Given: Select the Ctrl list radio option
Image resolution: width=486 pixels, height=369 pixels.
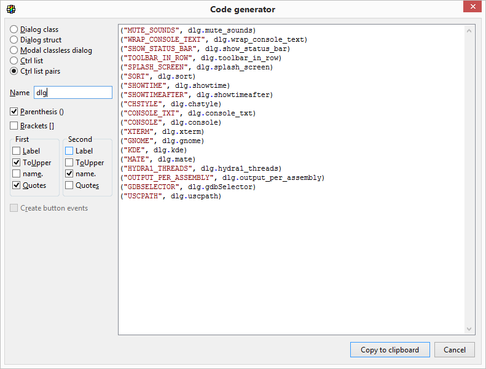Looking at the screenshot, I should pyautogui.click(x=14, y=61).
